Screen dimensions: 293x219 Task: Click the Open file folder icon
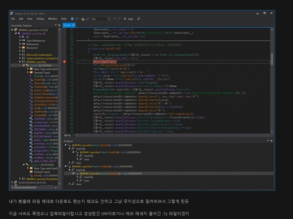83,19
